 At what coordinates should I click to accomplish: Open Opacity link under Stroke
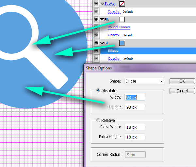114,11
